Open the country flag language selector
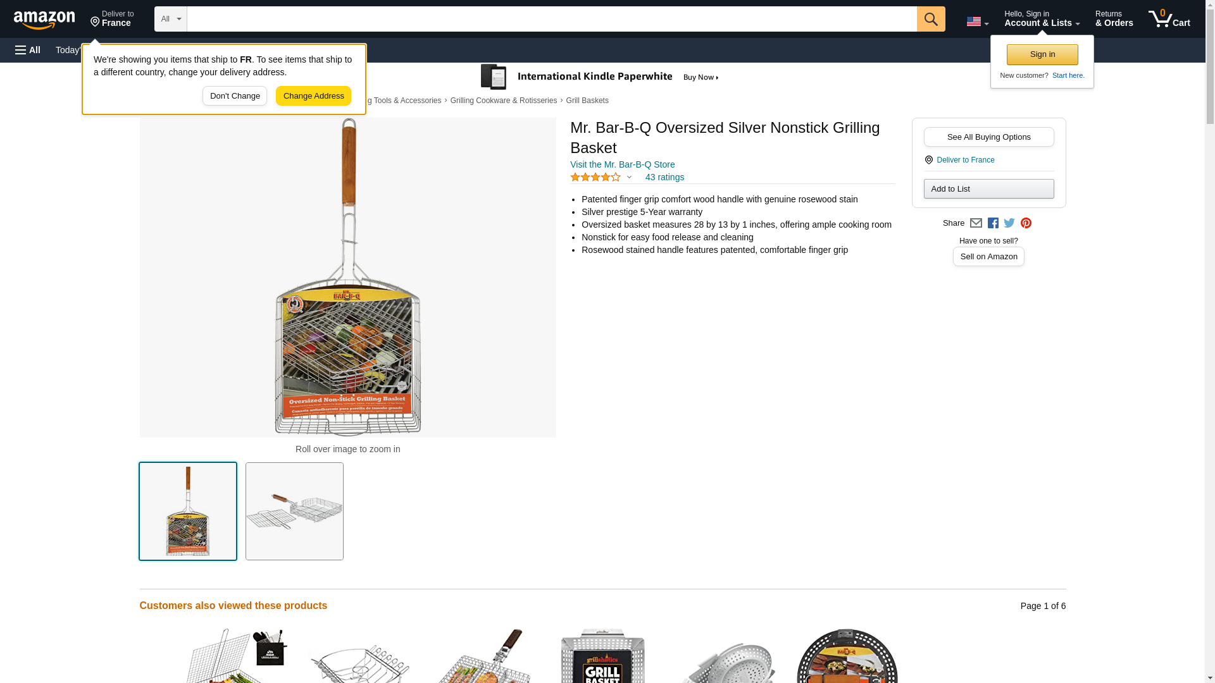Viewport: 1215px width, 683px height. (977, 22)
